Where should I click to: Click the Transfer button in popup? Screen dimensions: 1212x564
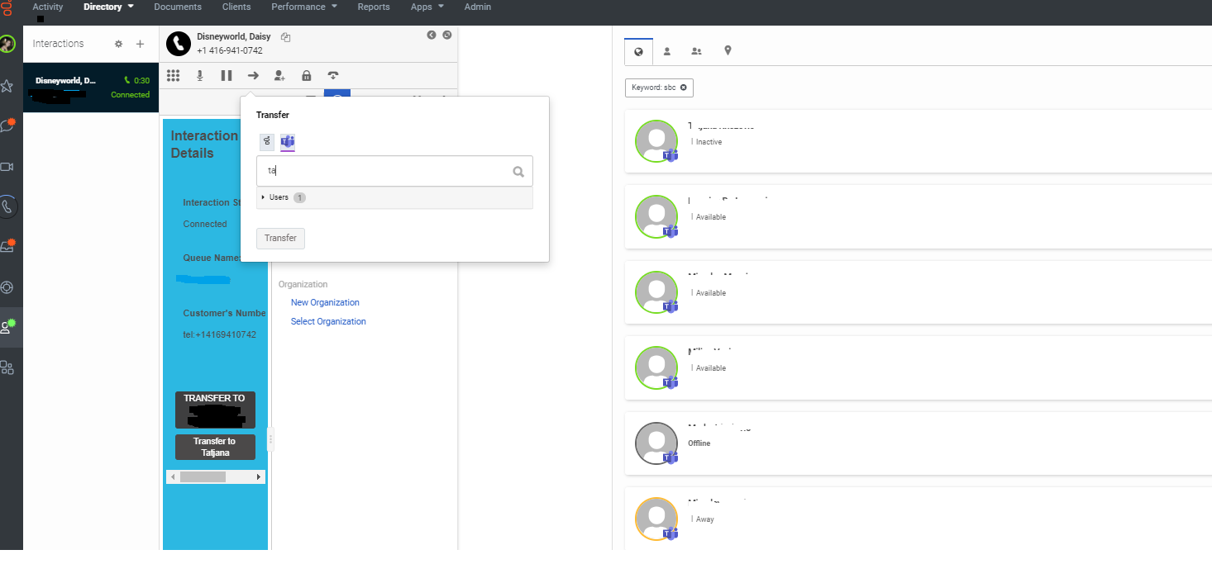280,238
